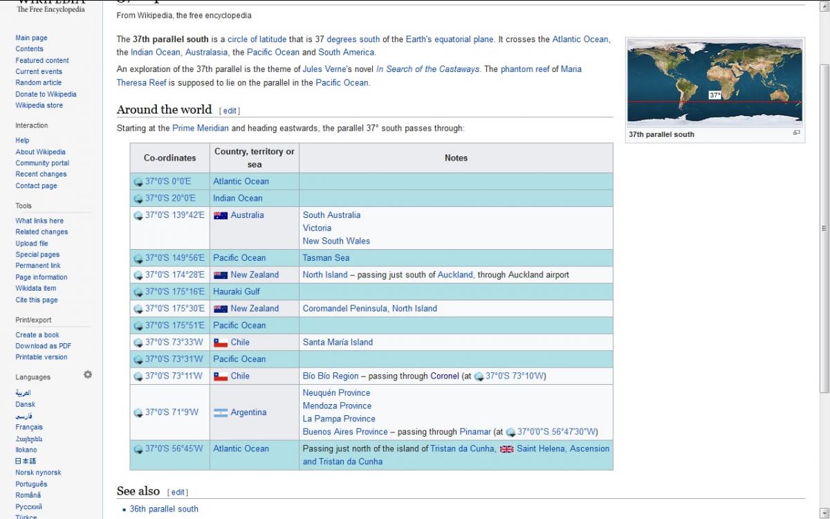Edit the See also section
Image resolution: width=830 pixels, height=519 pixels.
pyautogui.click(x=178, y=492)
